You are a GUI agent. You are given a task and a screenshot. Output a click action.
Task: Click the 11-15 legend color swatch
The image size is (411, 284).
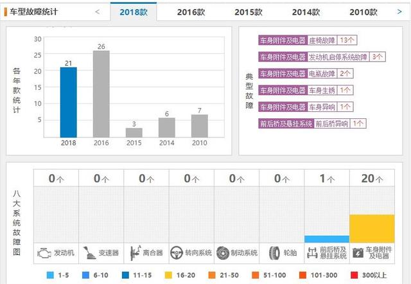[x=125, y=275]
